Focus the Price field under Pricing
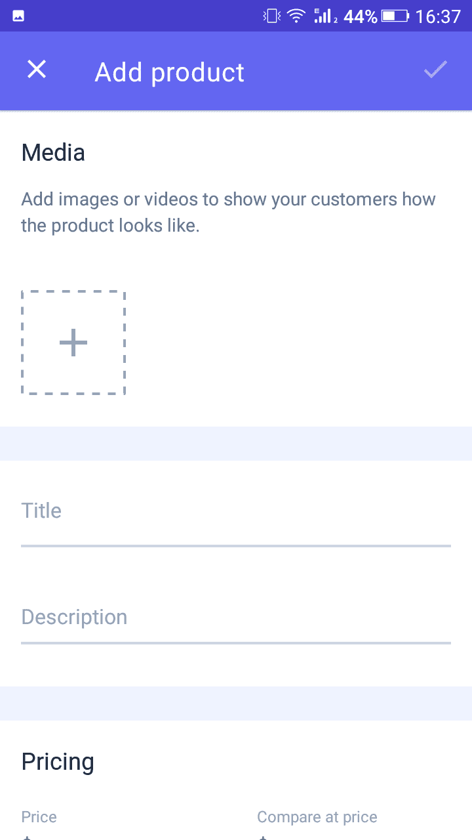 (98, 828)
